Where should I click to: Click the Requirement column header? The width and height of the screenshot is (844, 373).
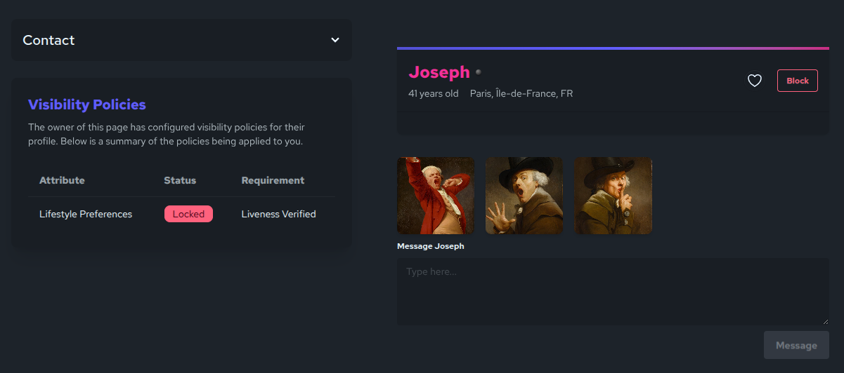(x=273, y=180)
